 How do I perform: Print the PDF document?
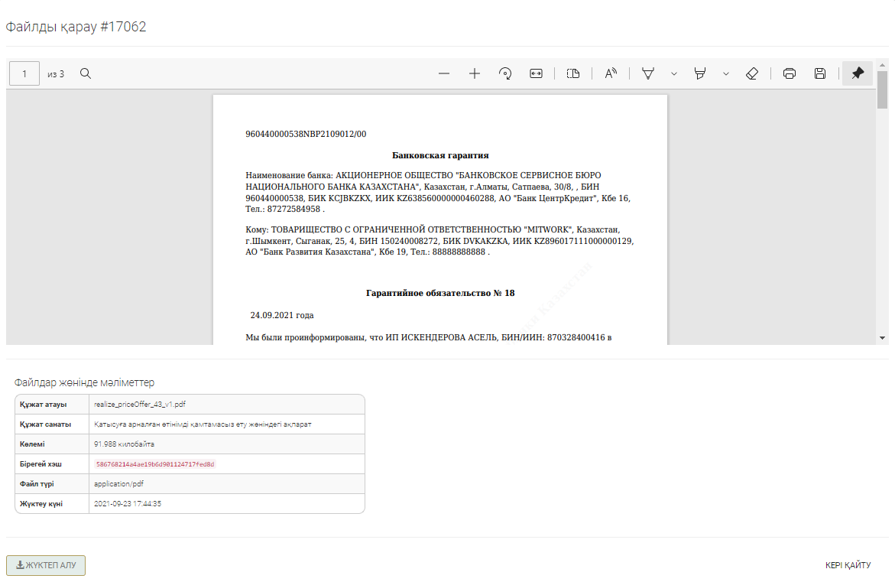click(x=790, y=73)
